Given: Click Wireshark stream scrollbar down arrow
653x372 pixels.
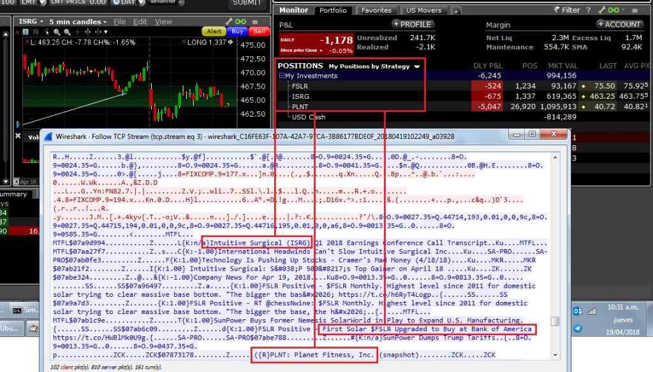Looking at the screenshot, I should pyautogui.click(x=555, y=355).
